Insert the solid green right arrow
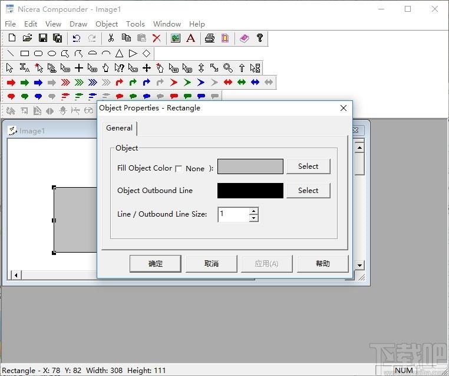The image size is (449, 376). 25,83
